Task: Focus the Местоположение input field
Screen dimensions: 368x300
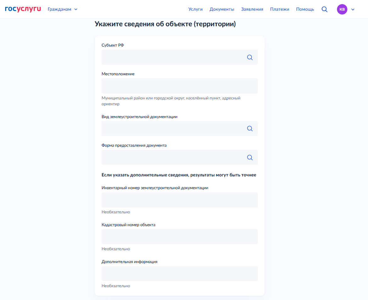Action: pos(180,86)
